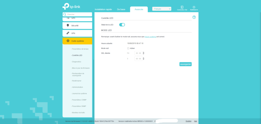Toggle the Statut de la LED switch

[x=122, y=25]
